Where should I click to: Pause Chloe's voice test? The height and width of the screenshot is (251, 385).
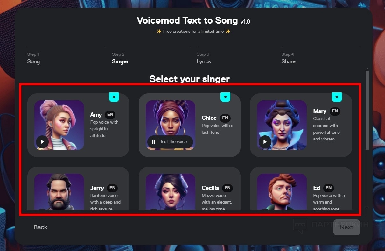(154, 142)
